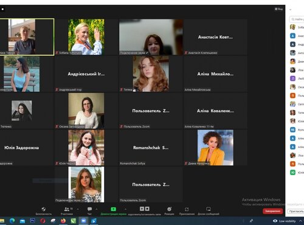Image resolution: width=304 pixels, height=225 pixels.
Task: Click muted mic icon on Svitlana photo tile
Action: pyautogui.click(x=57, y=53)
